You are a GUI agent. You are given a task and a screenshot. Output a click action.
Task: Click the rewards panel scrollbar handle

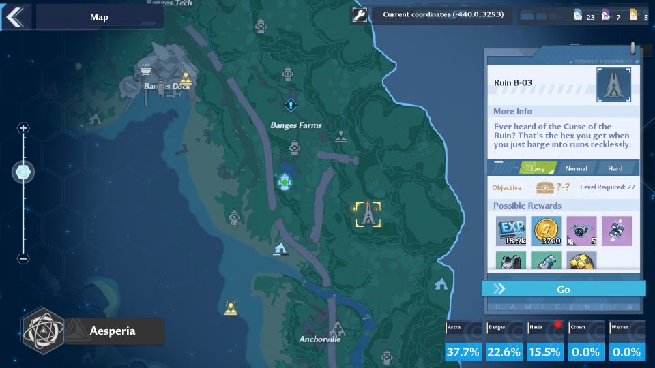pos(632,48)
